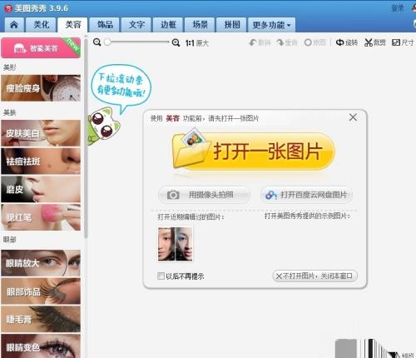Select the 眼部饰品 eye accessories tool
This screenshot has height=358, width=416.
click(41, 291)
